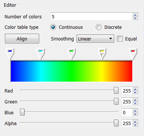
Task: Decrease Green value with down arrow
Action: [x=135, y=103]
